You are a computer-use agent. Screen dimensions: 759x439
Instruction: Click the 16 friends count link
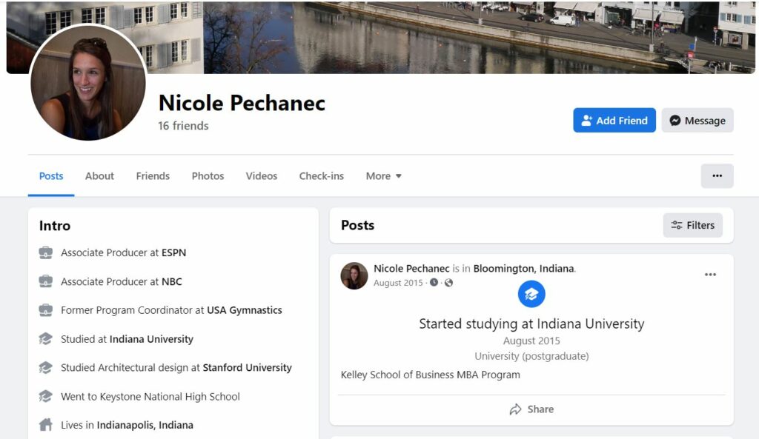point(183,126)
